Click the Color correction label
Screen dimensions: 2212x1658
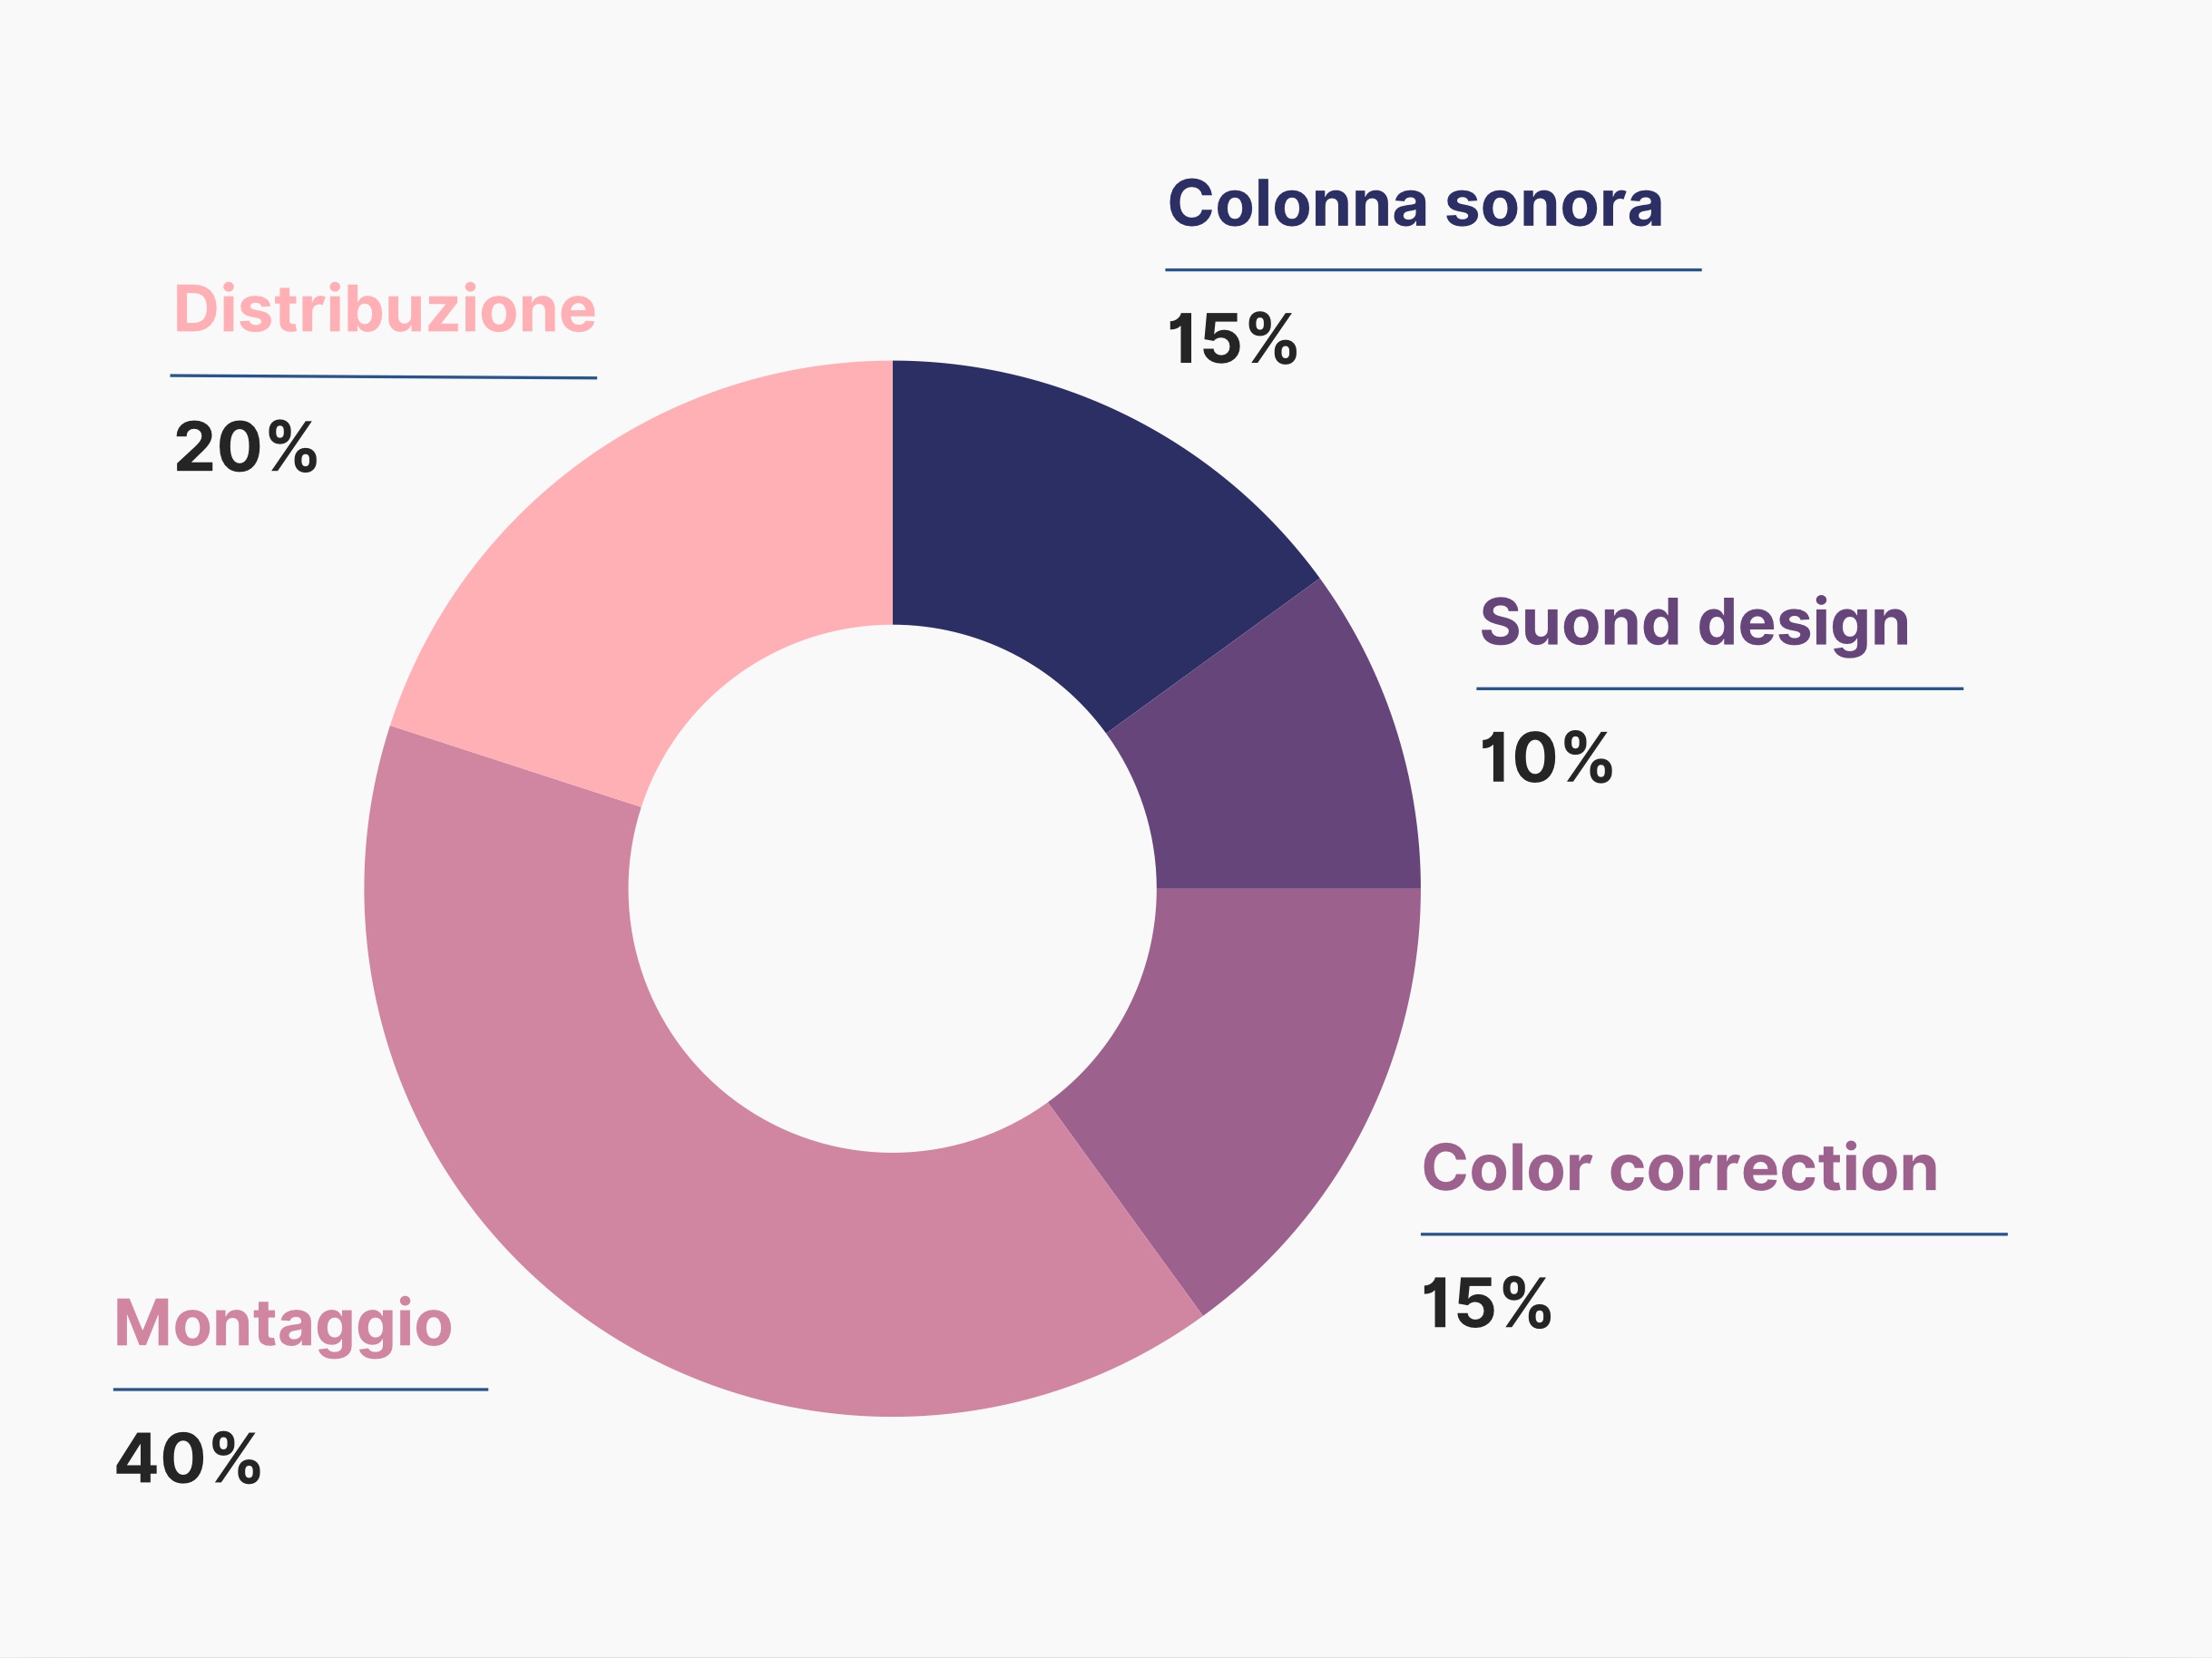[1680, 1168]
